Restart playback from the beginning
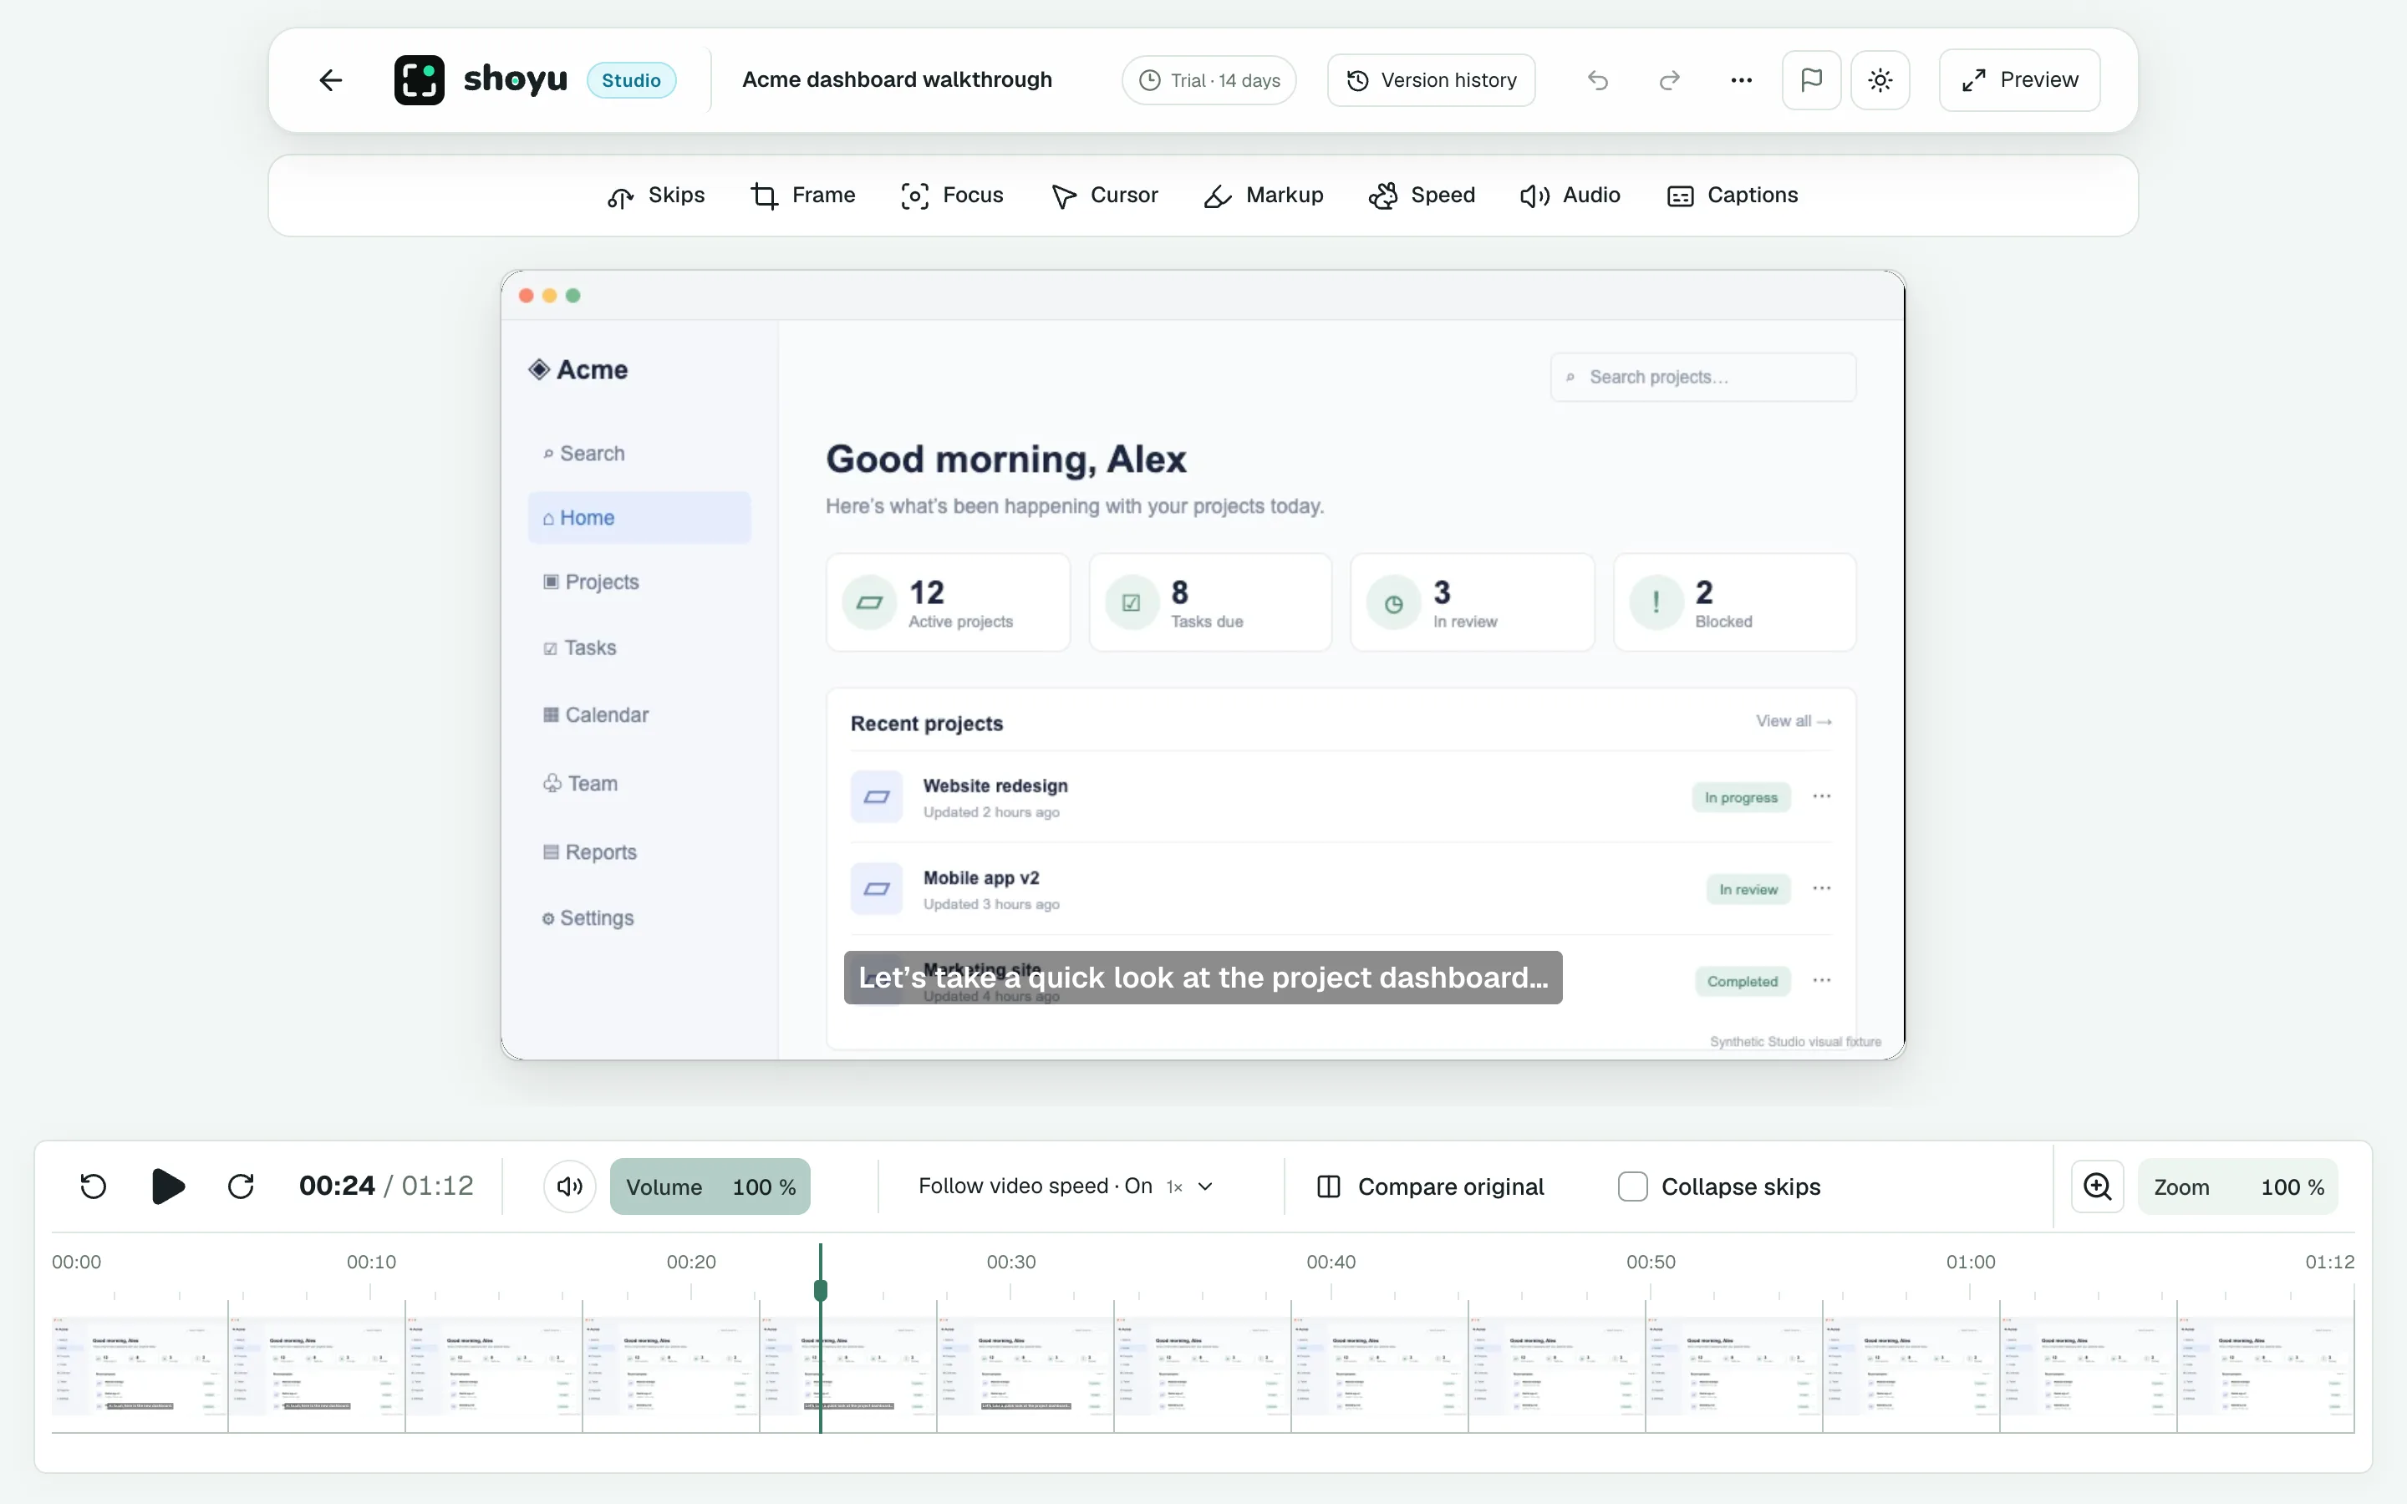This screenshot has height=1504, width=2407. click(x=94, y=1186)
